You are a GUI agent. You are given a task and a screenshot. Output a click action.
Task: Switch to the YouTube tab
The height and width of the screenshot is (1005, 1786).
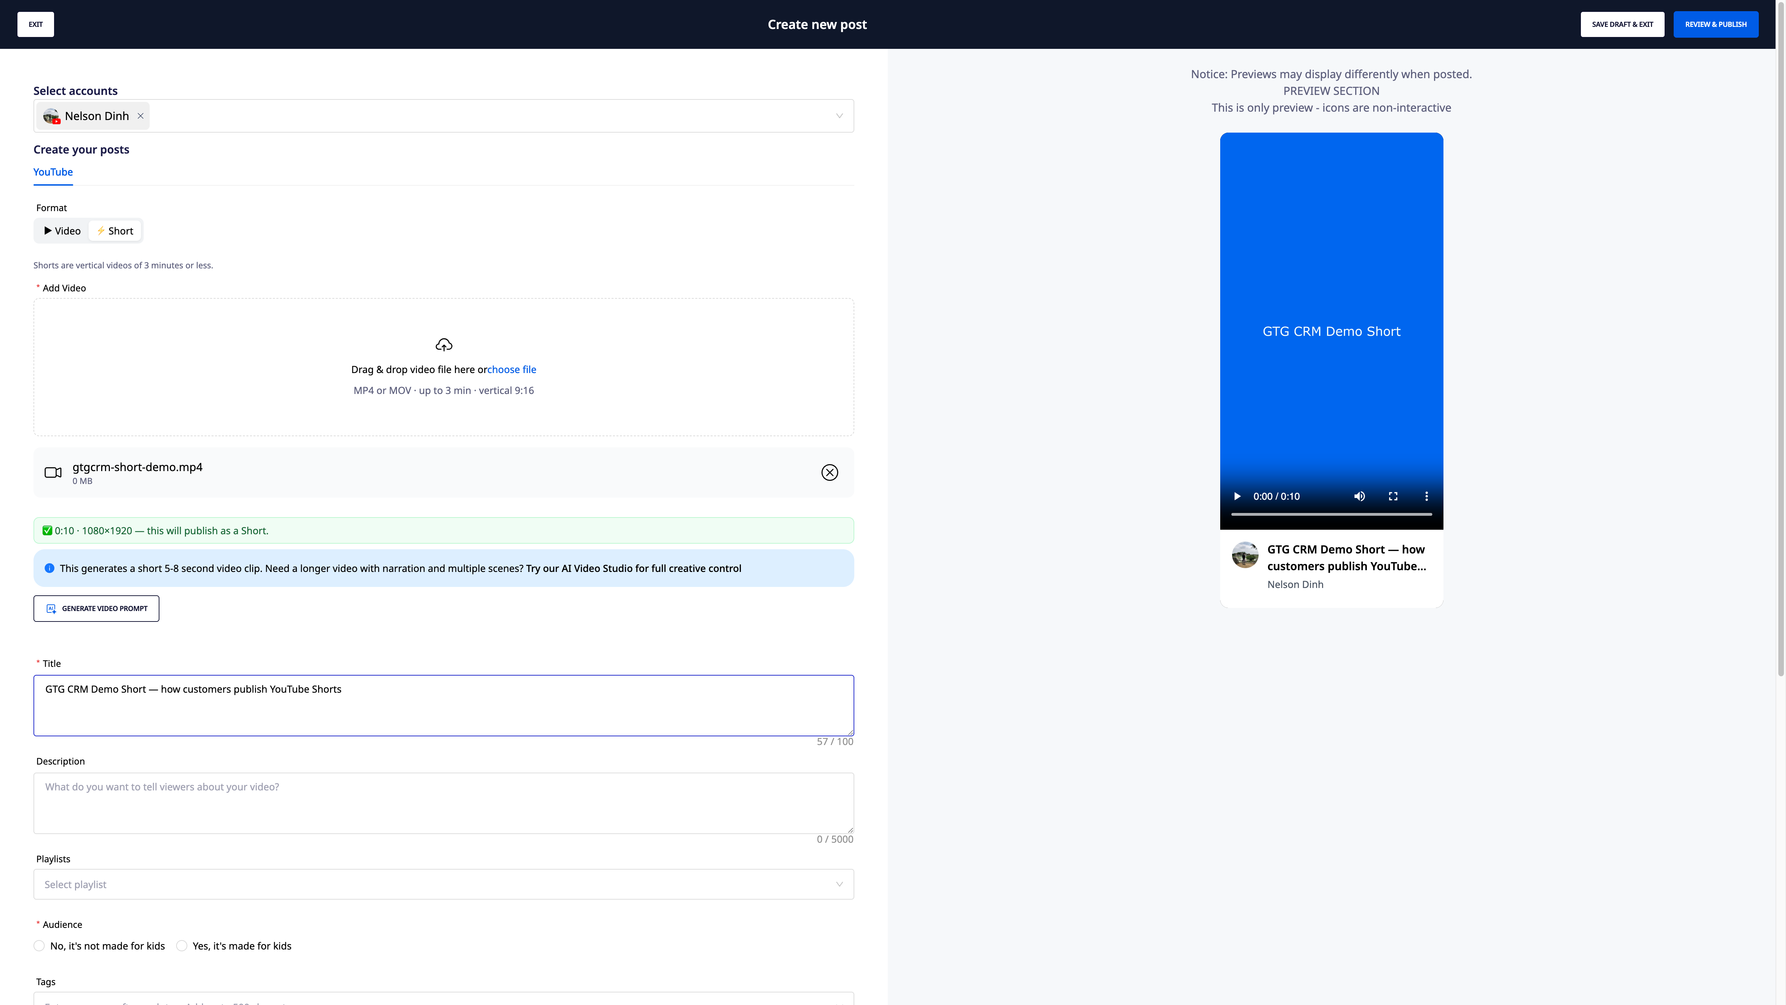pyautogui.click(x=53, y=172)
